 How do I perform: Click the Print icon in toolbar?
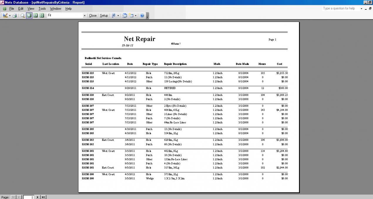pos(14,16)
